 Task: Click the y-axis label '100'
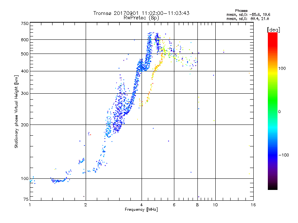[x=25, y=179]
